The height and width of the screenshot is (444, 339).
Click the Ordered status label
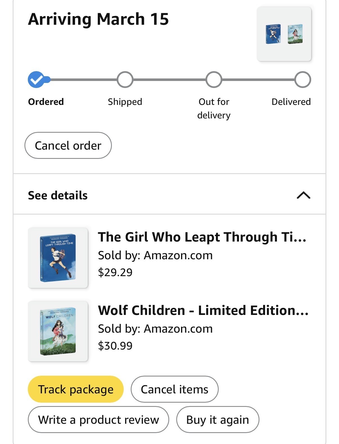click(x=46, y=102)
